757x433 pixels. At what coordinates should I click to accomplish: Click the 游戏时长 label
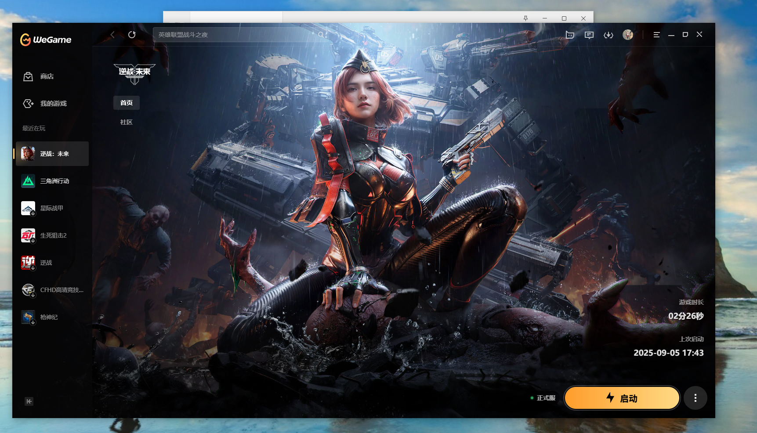click(x=691, y=302)
